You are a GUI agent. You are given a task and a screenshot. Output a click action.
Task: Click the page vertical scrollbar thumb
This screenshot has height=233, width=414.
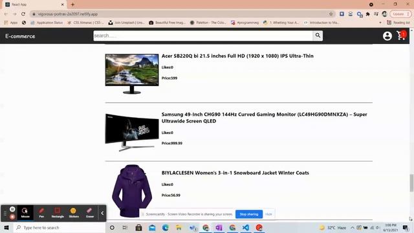click(x=411, y=183)
